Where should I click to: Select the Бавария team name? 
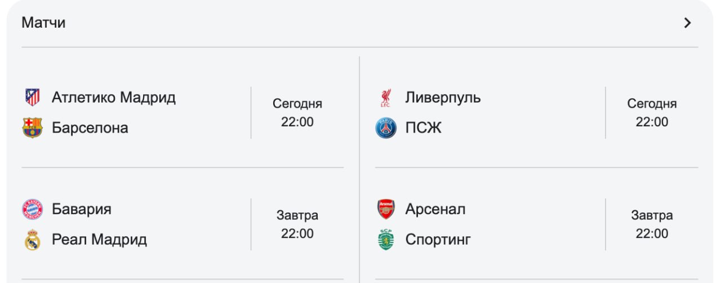[82, 209]
